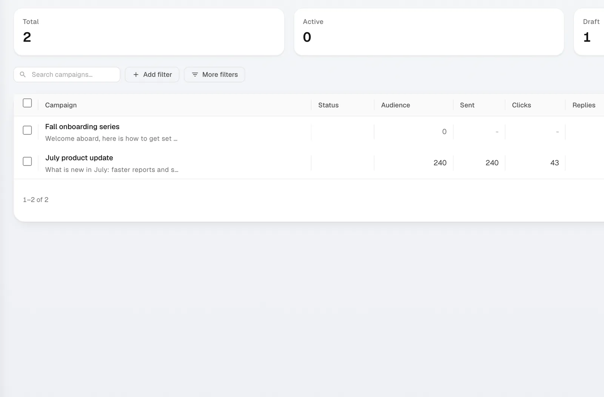Sort by the Replies column header
Screen dimensions: 604x397
point(584,105)
